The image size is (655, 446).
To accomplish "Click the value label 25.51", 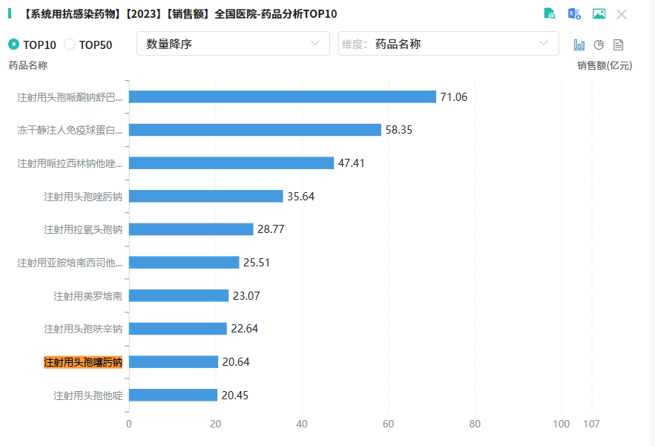I will pyautogui.click(x=257, y=263).
